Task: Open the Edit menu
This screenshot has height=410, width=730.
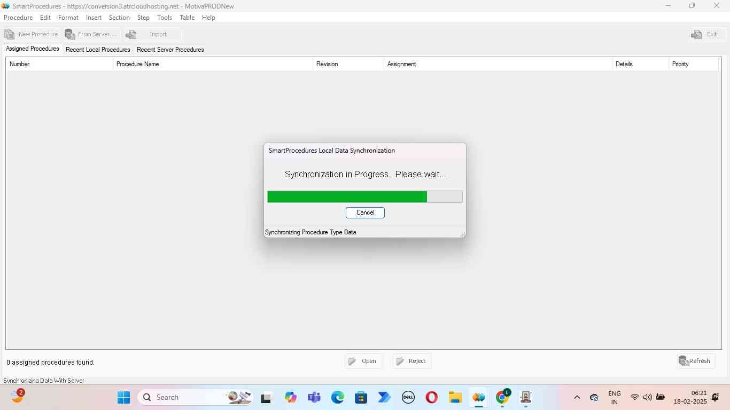Action: coord(45,18)
